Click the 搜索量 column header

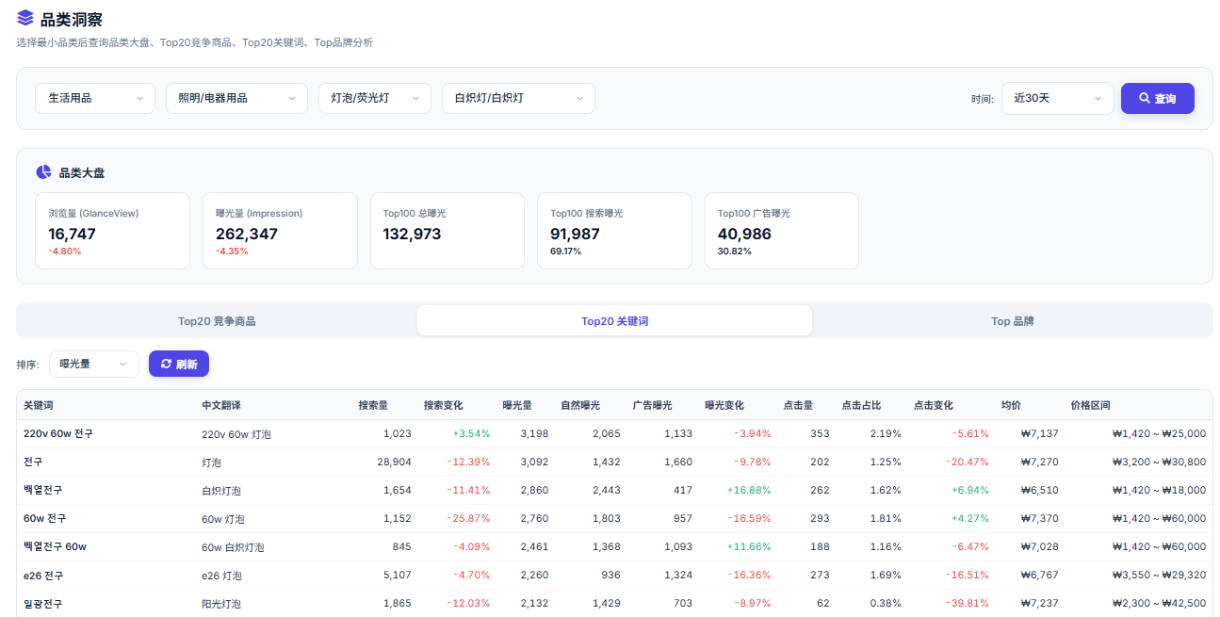pyautogui.click(x=373, y=405)
